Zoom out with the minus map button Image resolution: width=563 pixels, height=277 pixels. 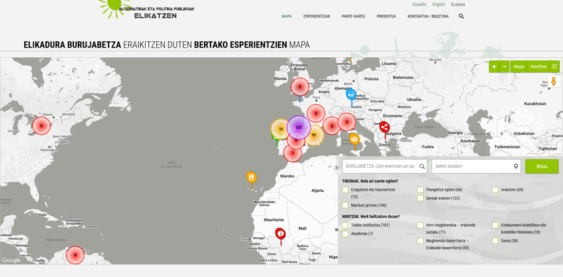click(x=504, y=67)
